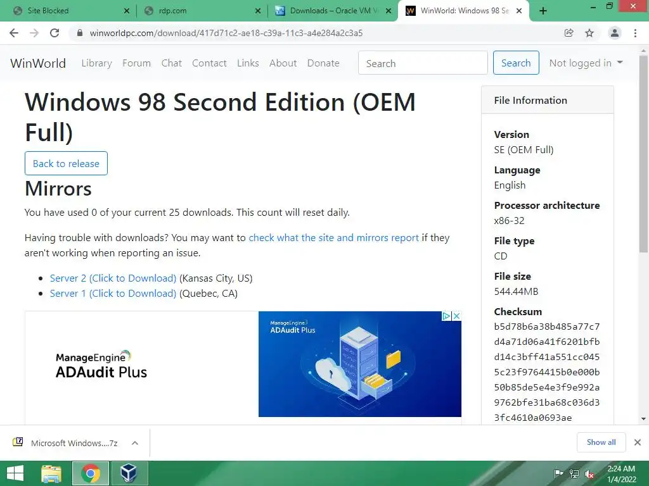
Task: Click the File Information panel header
Action: 547,100
